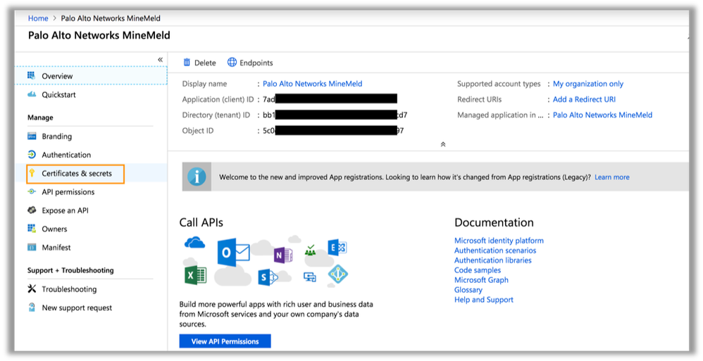Go to Home in the breadcrumb
This screenshot has height=361, width=703.
pyautogui.click(x=38, y=18)
